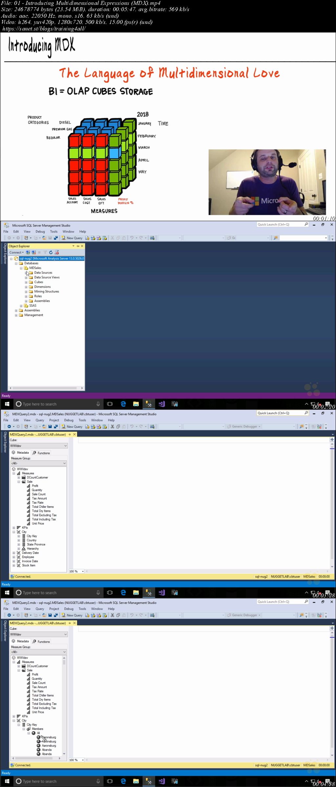Screen dimensions: 336x787
Task: Select the Hierarchy item under City
Action: pos(33,549)
